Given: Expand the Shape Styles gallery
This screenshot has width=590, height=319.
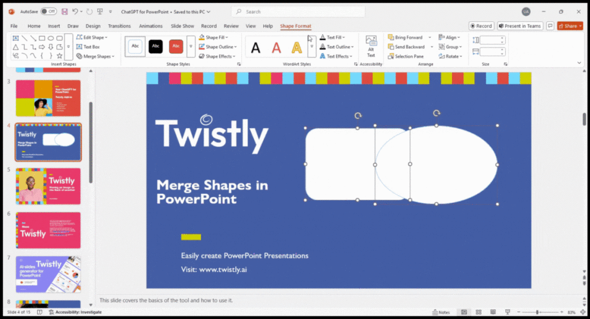Looking at the screenshot, I should tap(191, 47).
